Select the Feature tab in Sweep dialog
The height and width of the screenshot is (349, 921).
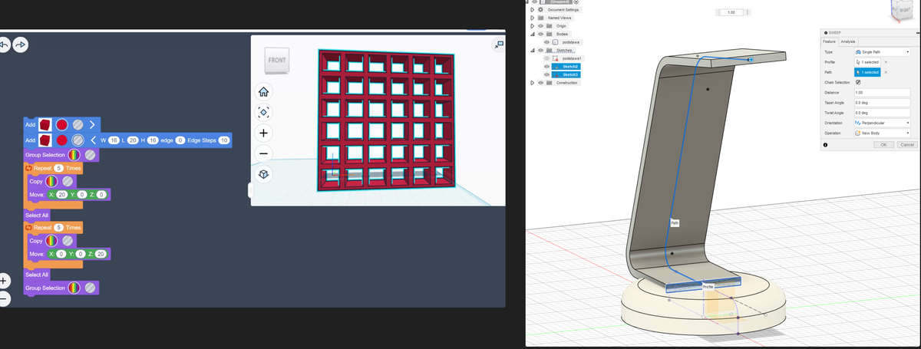click(829, 41)
